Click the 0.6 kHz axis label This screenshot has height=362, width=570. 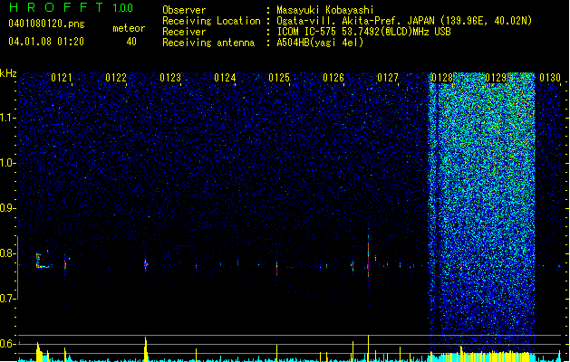pyautogui.click(x=8, y=344)
